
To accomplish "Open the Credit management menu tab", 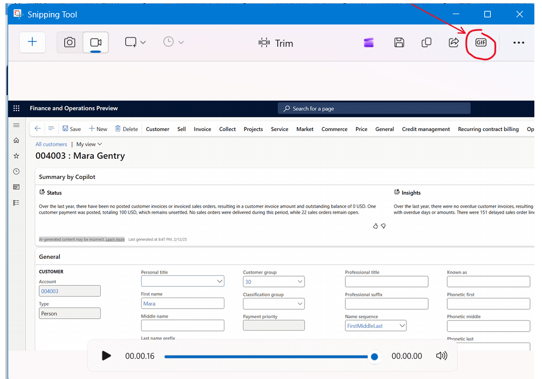I will point(425,129).
